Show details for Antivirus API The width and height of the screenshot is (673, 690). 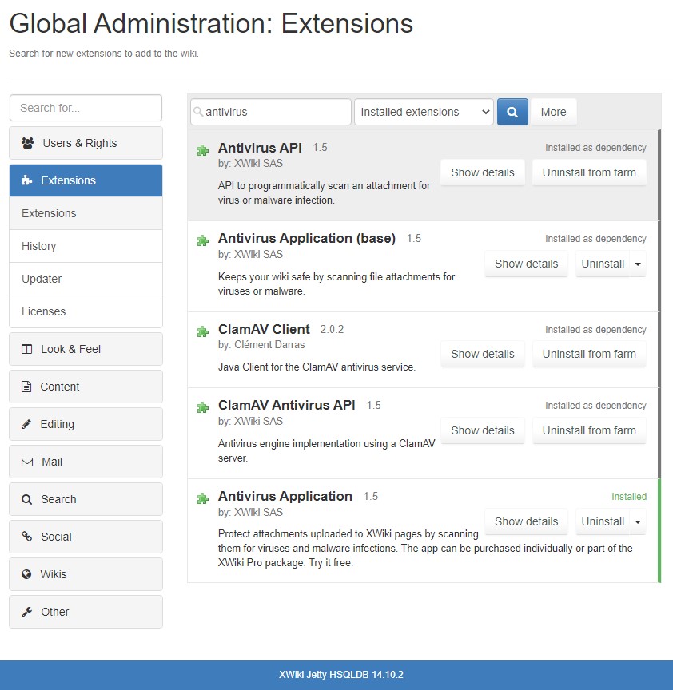pos(483,172)
